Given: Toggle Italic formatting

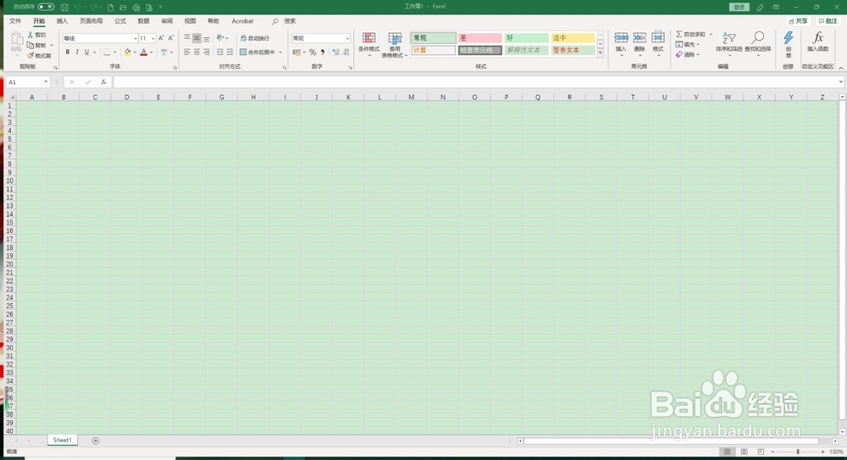Looking at the screenshot, I should (77, 53).
